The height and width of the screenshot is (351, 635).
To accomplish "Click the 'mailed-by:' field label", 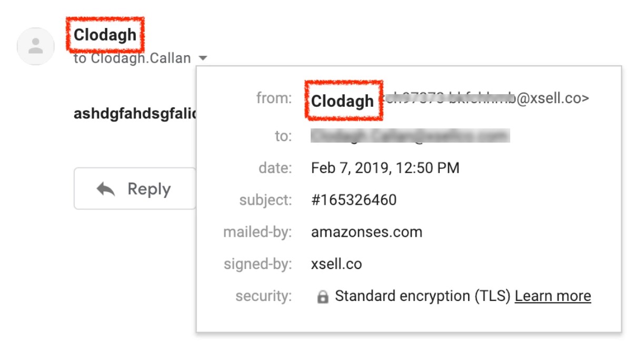I will [x=257, y=232].
